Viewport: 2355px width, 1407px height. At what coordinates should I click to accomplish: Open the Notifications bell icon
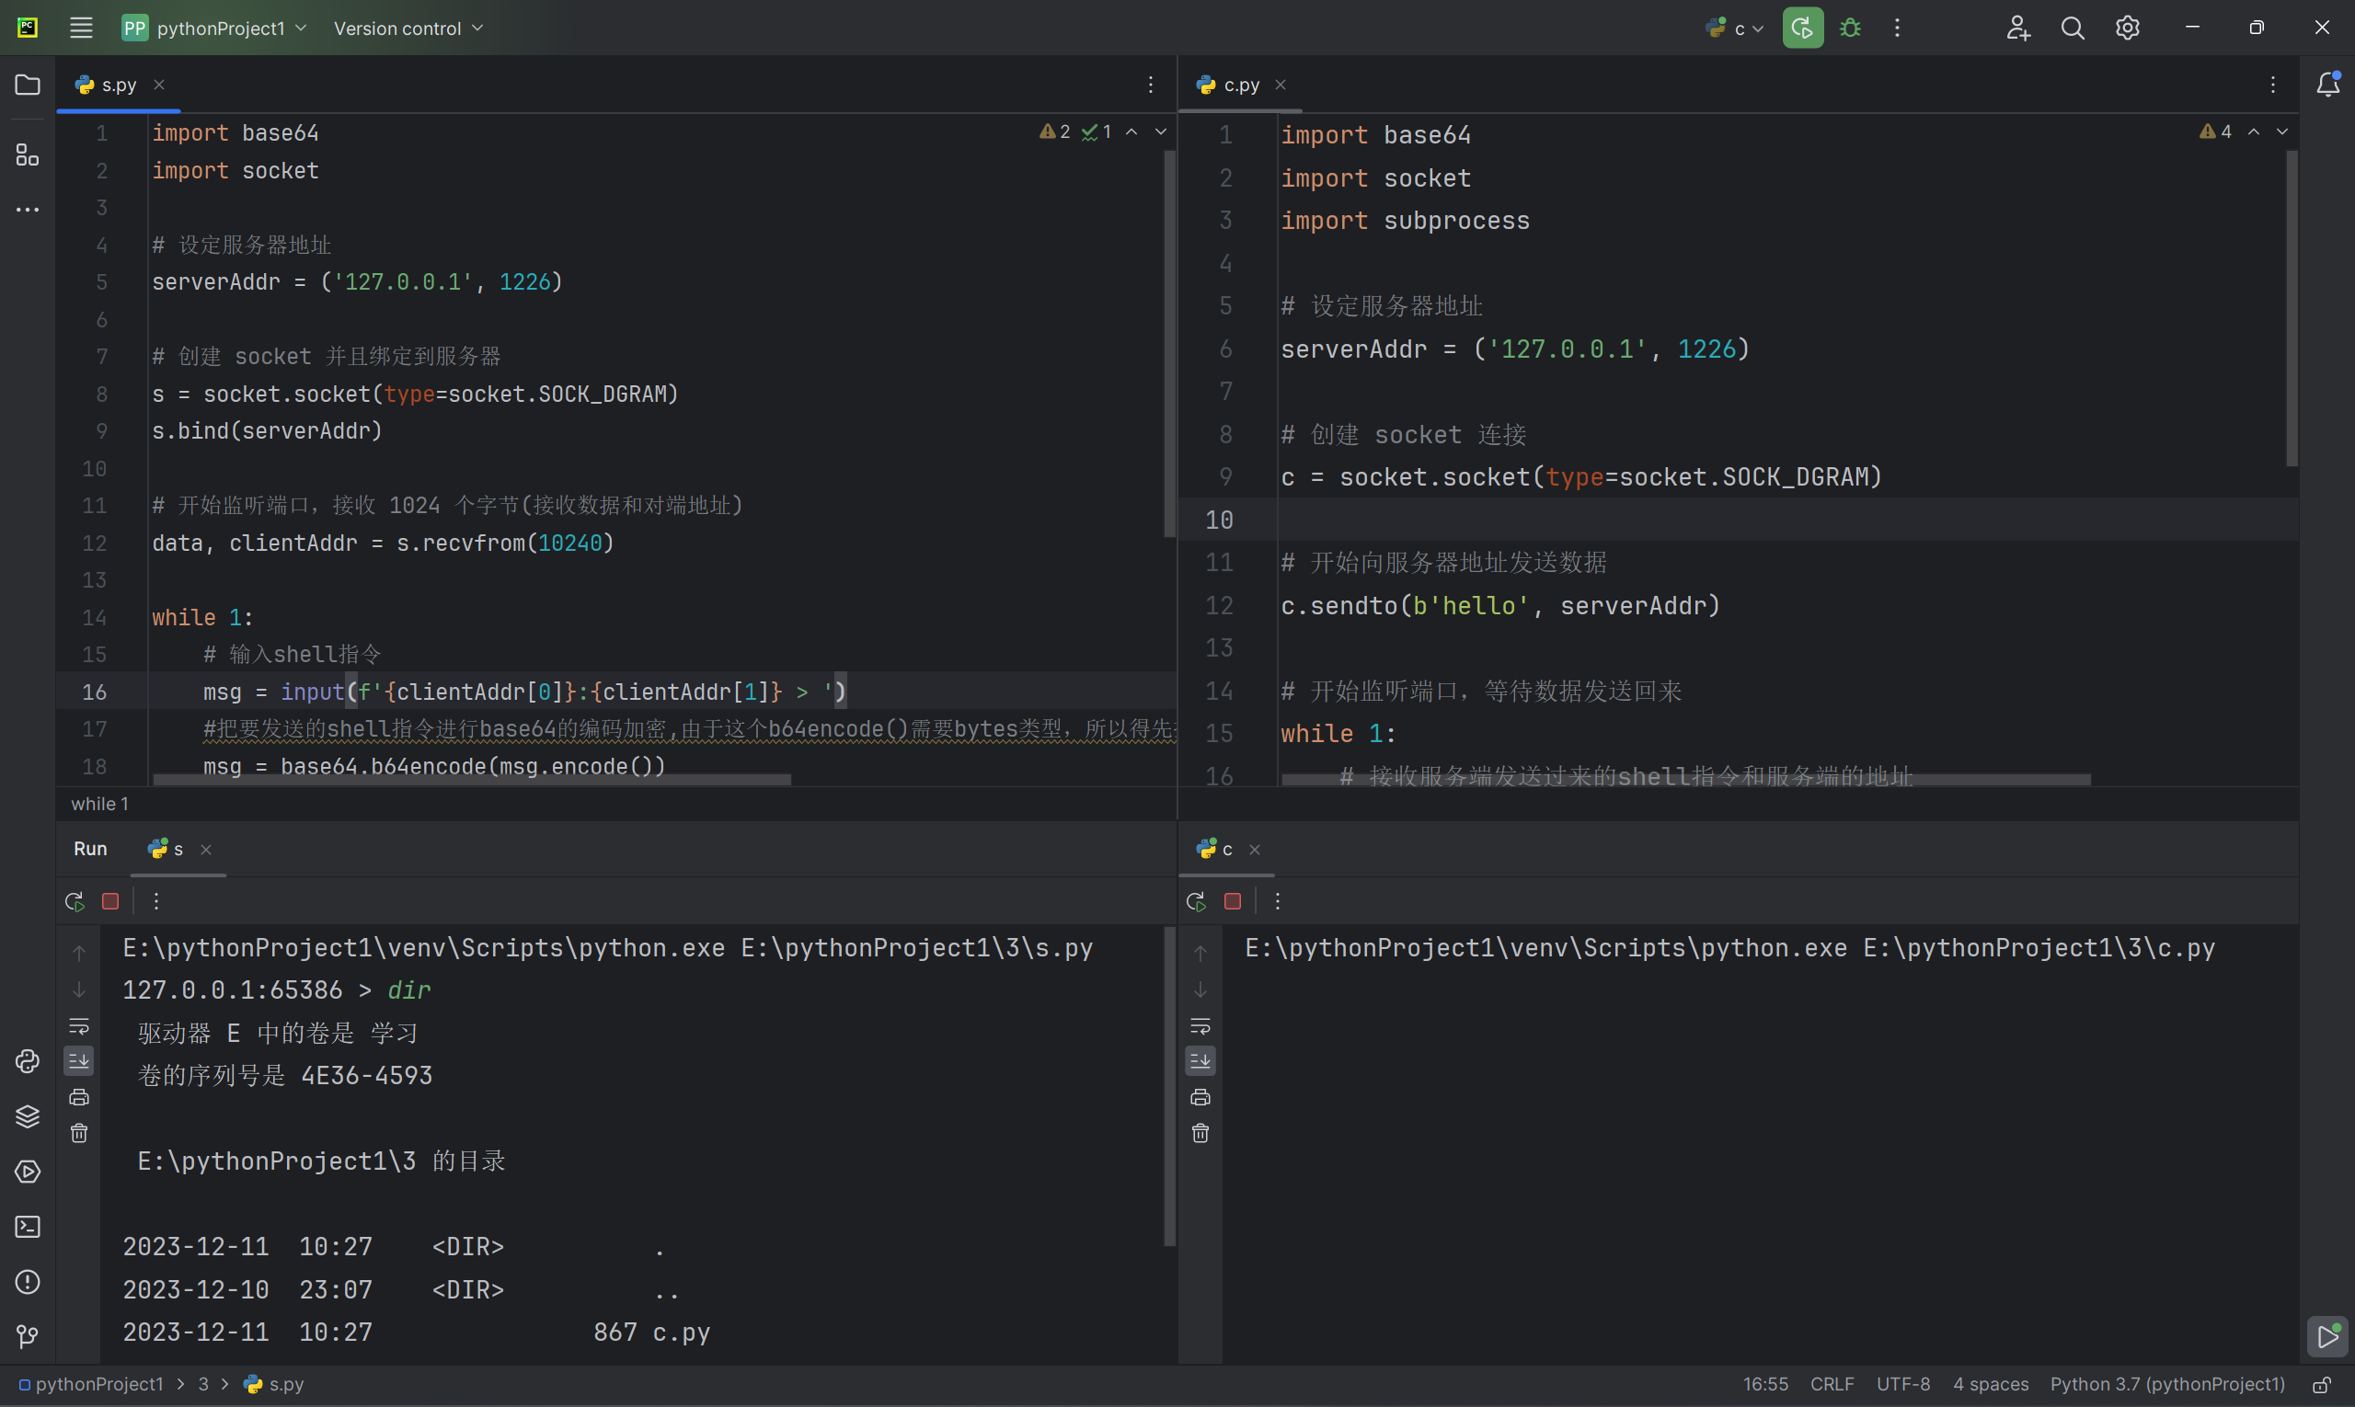point(2328,85)
